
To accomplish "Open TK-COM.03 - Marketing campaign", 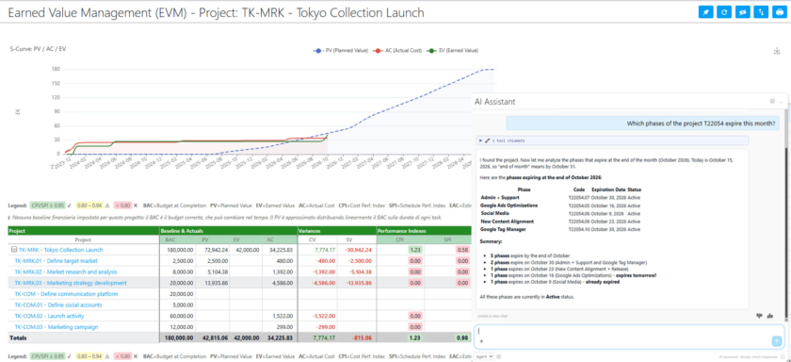I will click(56, 327).
